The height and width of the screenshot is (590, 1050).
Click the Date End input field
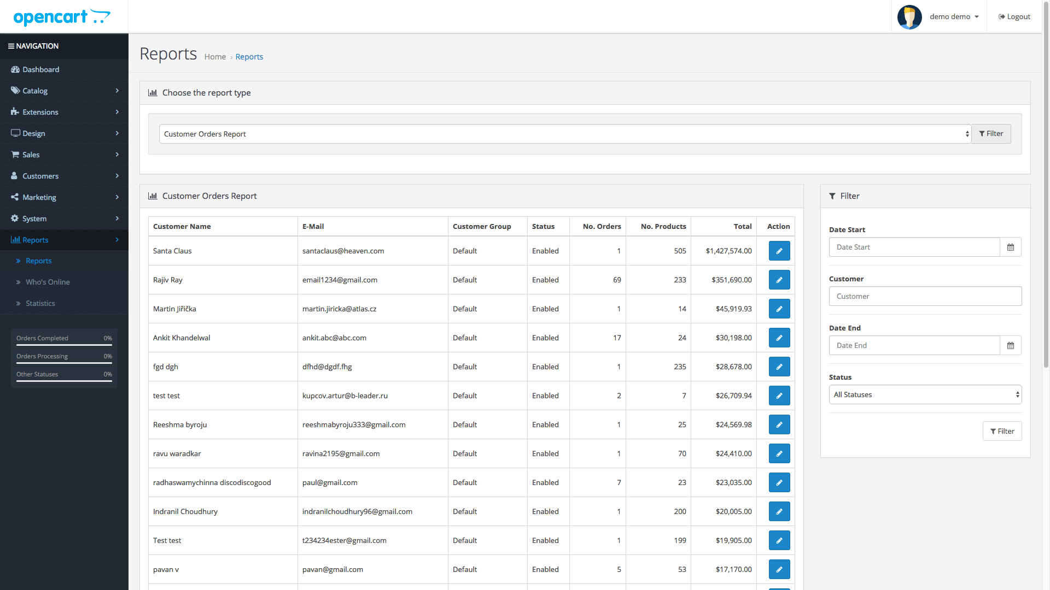pos(914,345)
